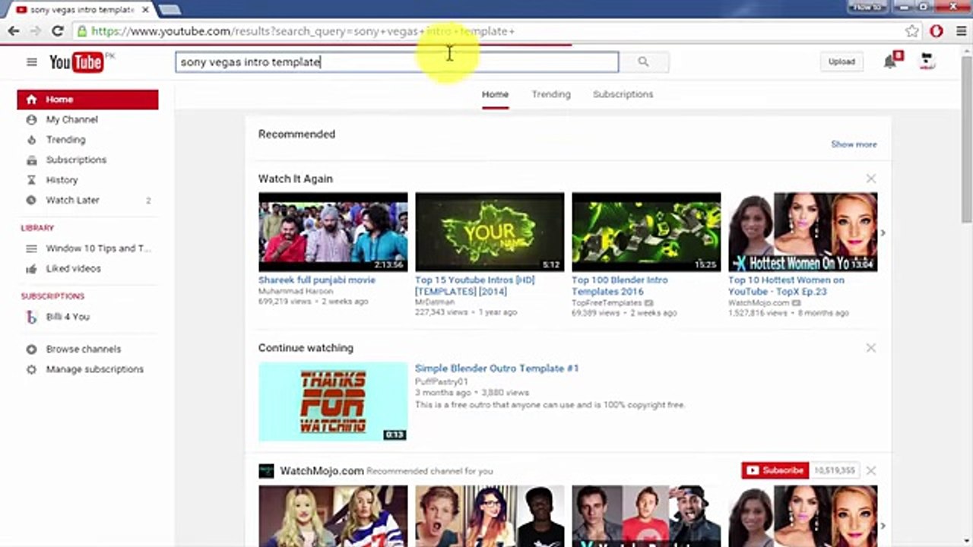Open WatchMojo.com channel heading

coord(322,471)
